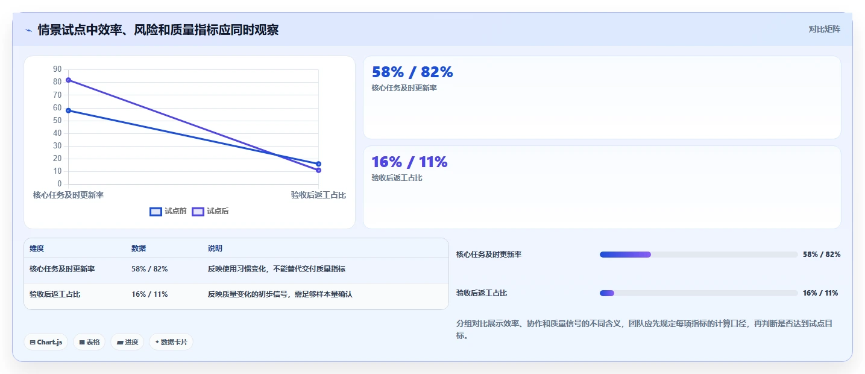
Task: Toggle the 试点前 legend item
Action: pyautogui.click(x=168, y=211)
